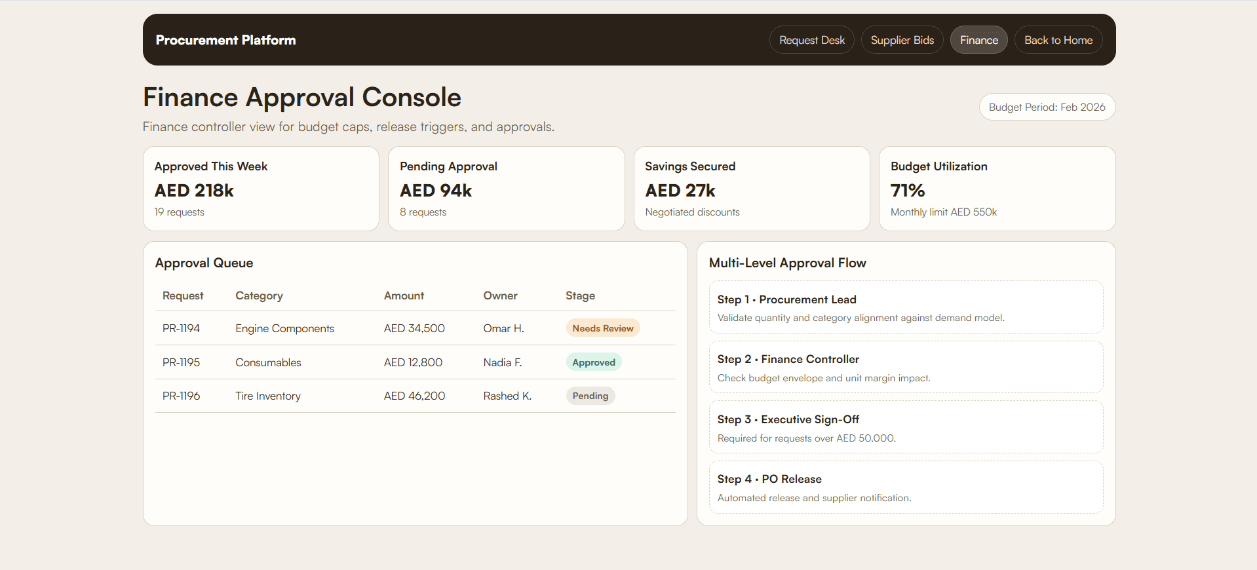The height and width of the screenshot is (570, 1257).
Task: Click owner Omar H.
Action: pyautogui.click(x=503, y=328)
